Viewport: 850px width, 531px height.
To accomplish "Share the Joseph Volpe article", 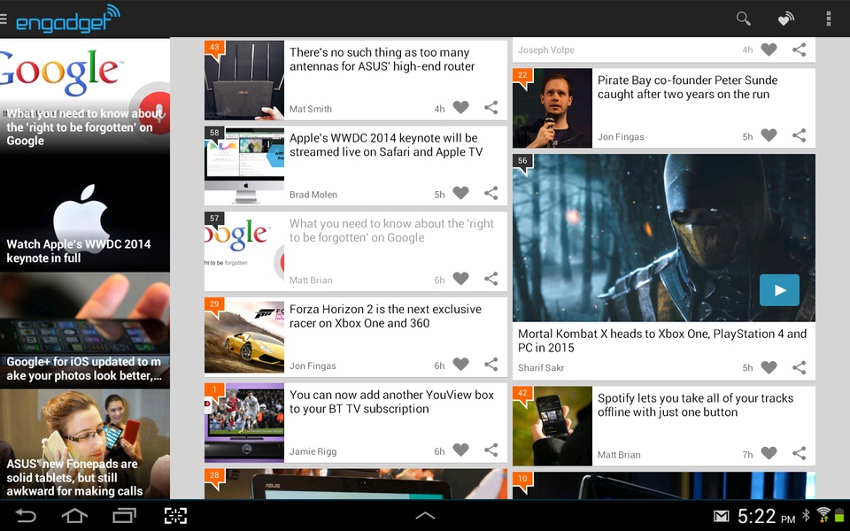I will (799, 50).
